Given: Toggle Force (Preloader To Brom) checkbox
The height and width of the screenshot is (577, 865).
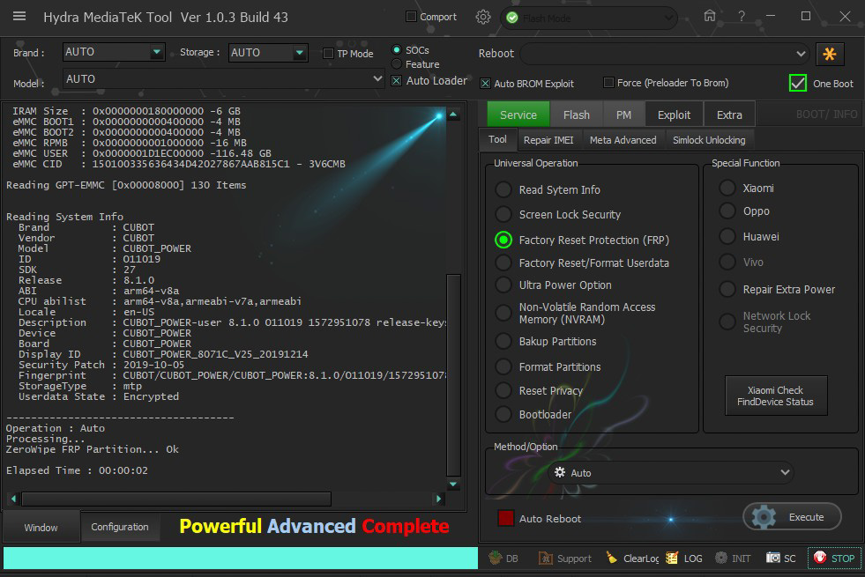Looking at the screenshot, I should [x=608, y=83].
